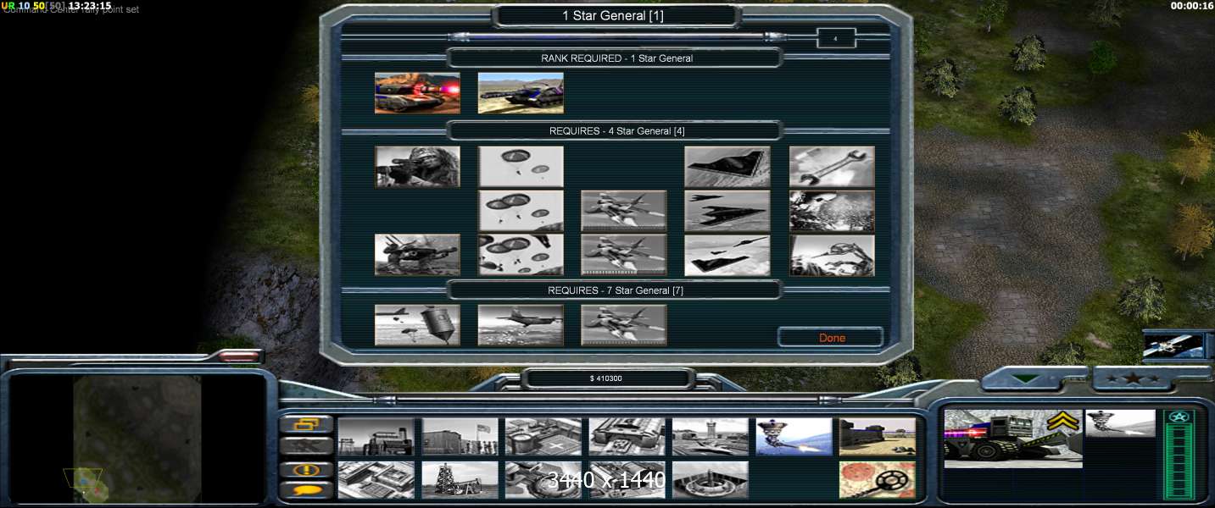Select the dozer unit portrait

[x=1012, y=437]
